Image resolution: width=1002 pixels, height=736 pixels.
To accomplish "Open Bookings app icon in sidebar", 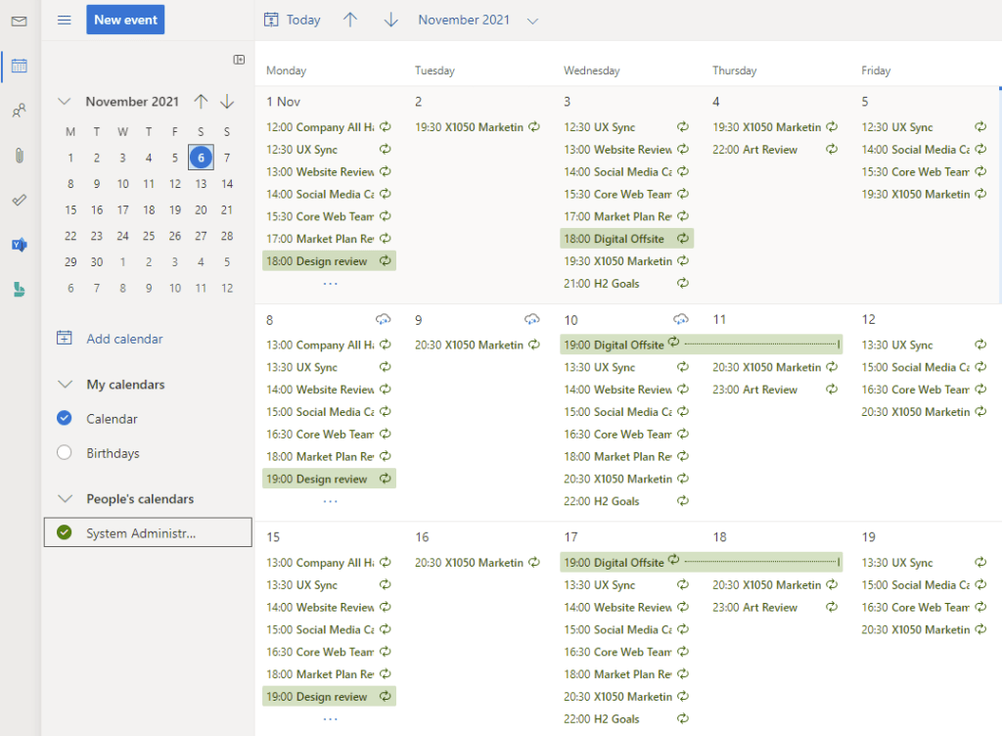I will click(20, 289).
